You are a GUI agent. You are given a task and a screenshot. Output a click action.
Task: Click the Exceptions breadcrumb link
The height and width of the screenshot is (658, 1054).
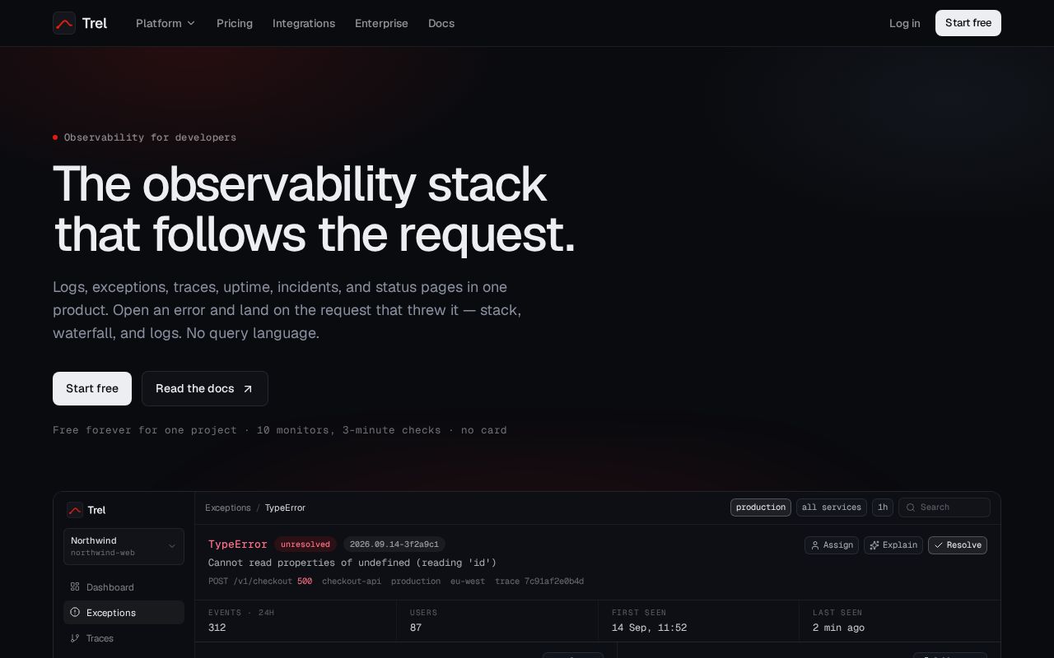tap(228, 507)
